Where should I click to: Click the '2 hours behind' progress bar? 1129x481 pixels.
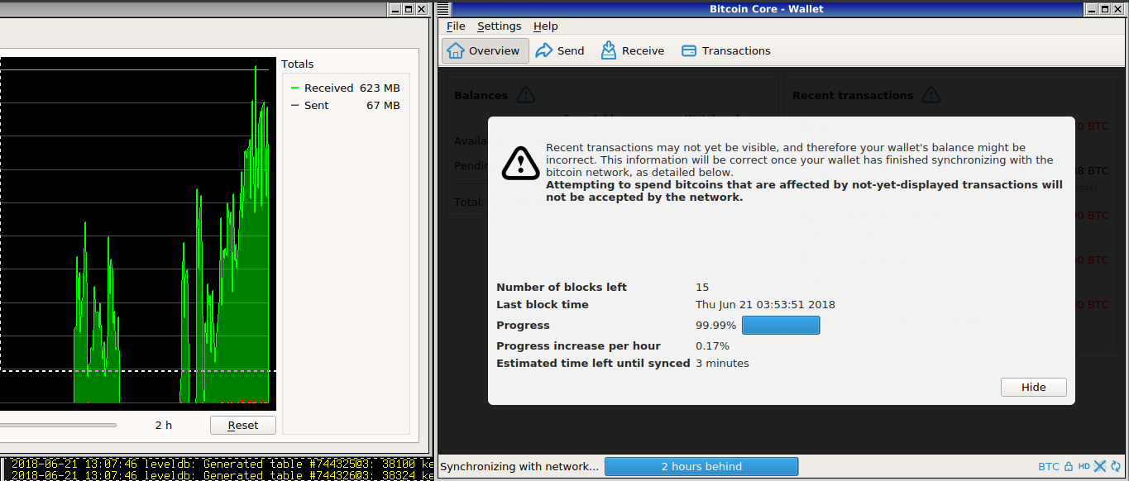(x=701, y=466)
